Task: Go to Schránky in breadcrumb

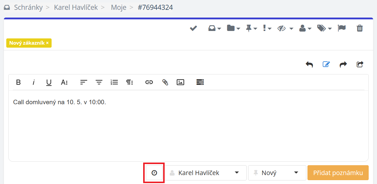Action: (x=28, y=7)
